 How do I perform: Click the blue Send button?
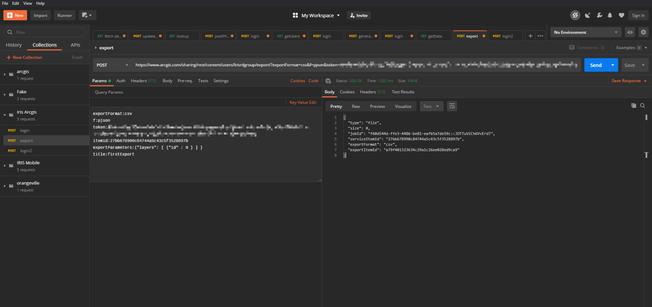tap(596, 65)
